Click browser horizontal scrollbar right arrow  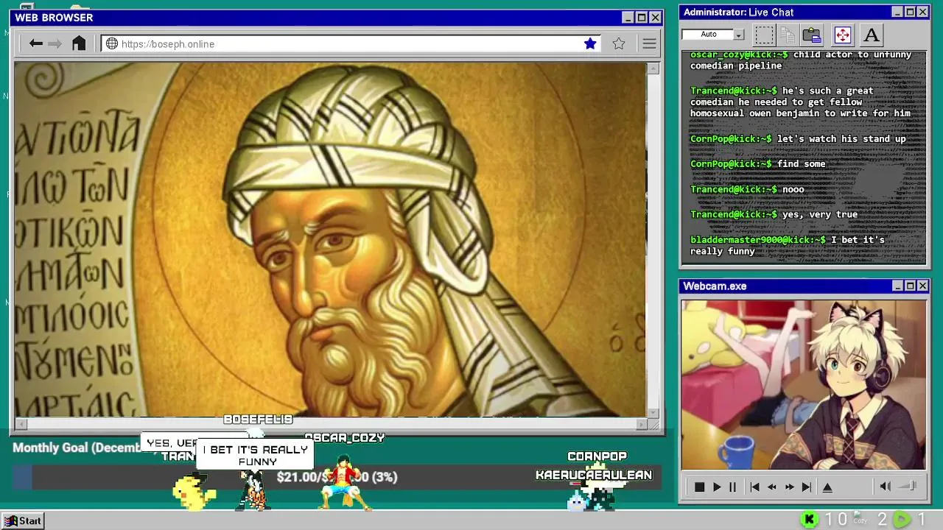pos(641,424)
